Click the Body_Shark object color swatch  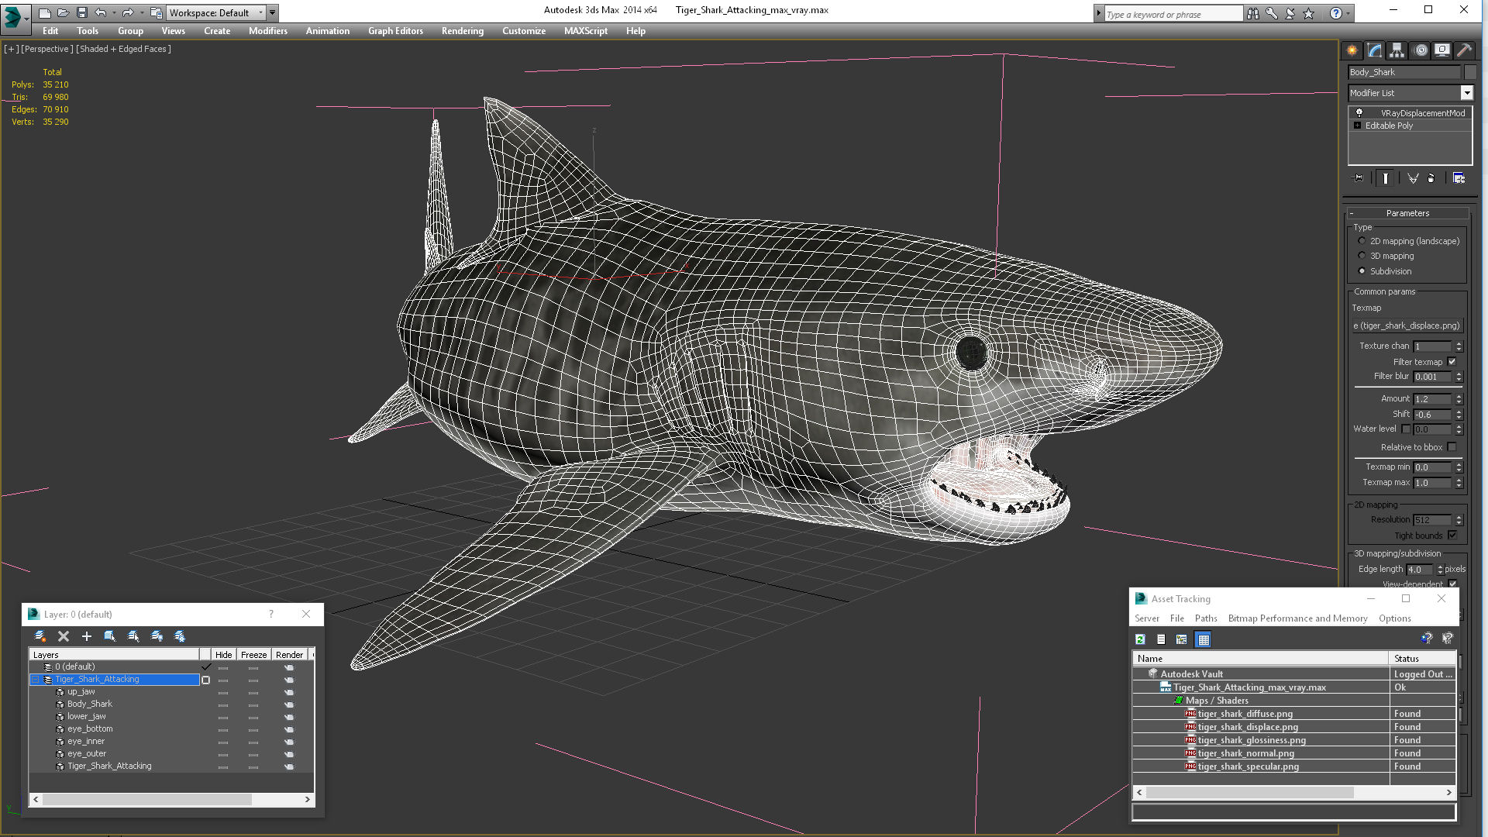coord(1469,72)
